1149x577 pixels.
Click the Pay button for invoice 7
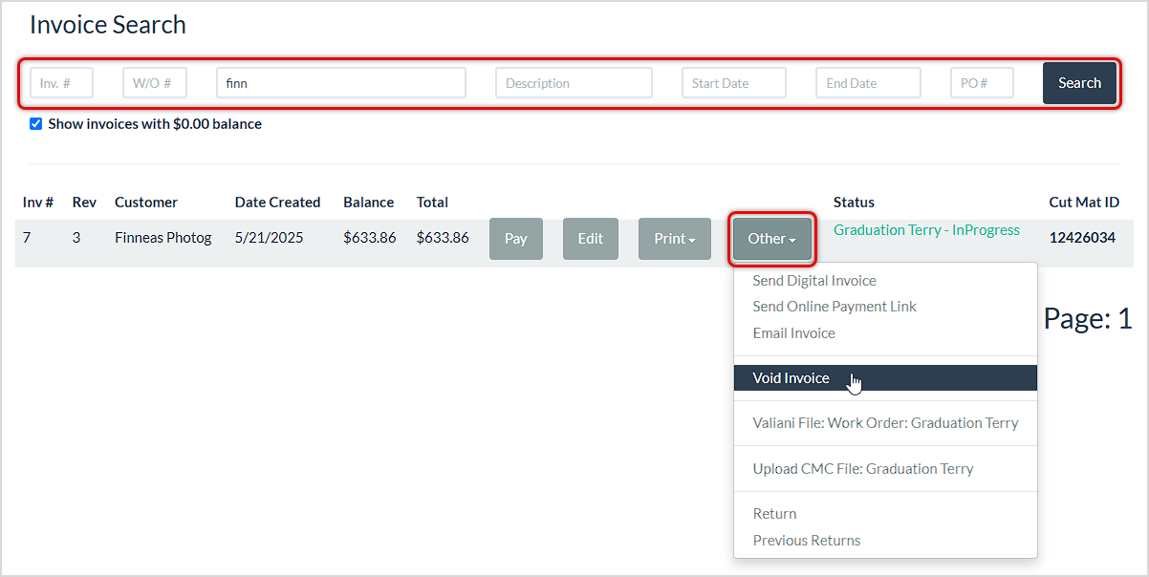515,238
